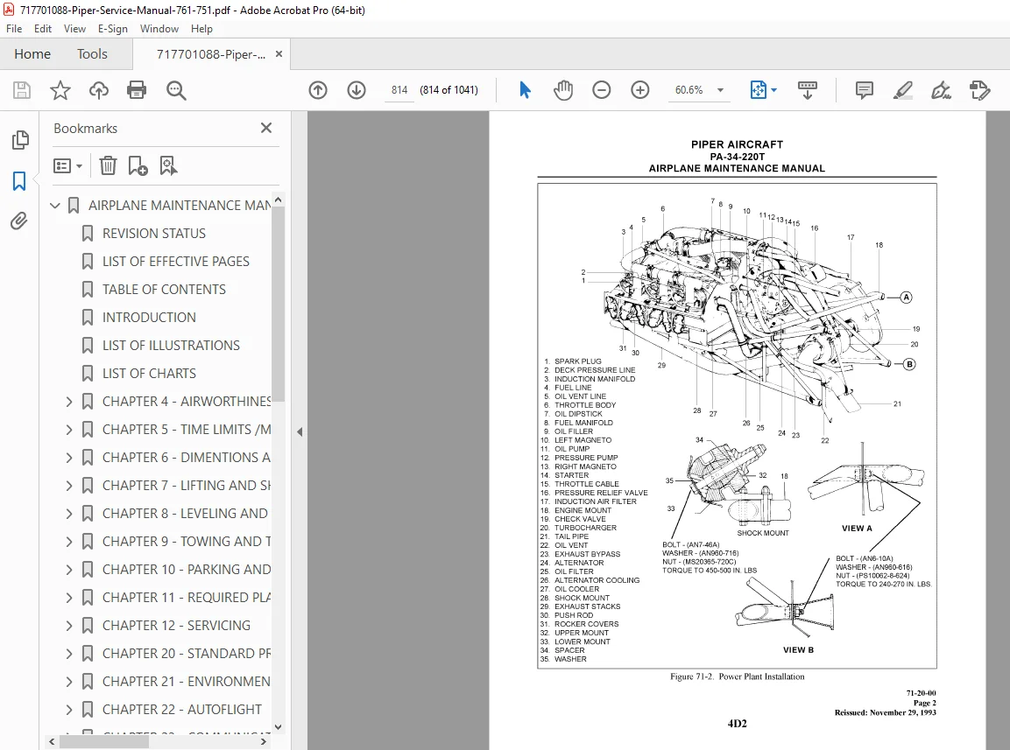The height and width of the screenshot is (750, 1010).
Task: Click the scrolling mode keyboard icon
Action: click(807, 90)
